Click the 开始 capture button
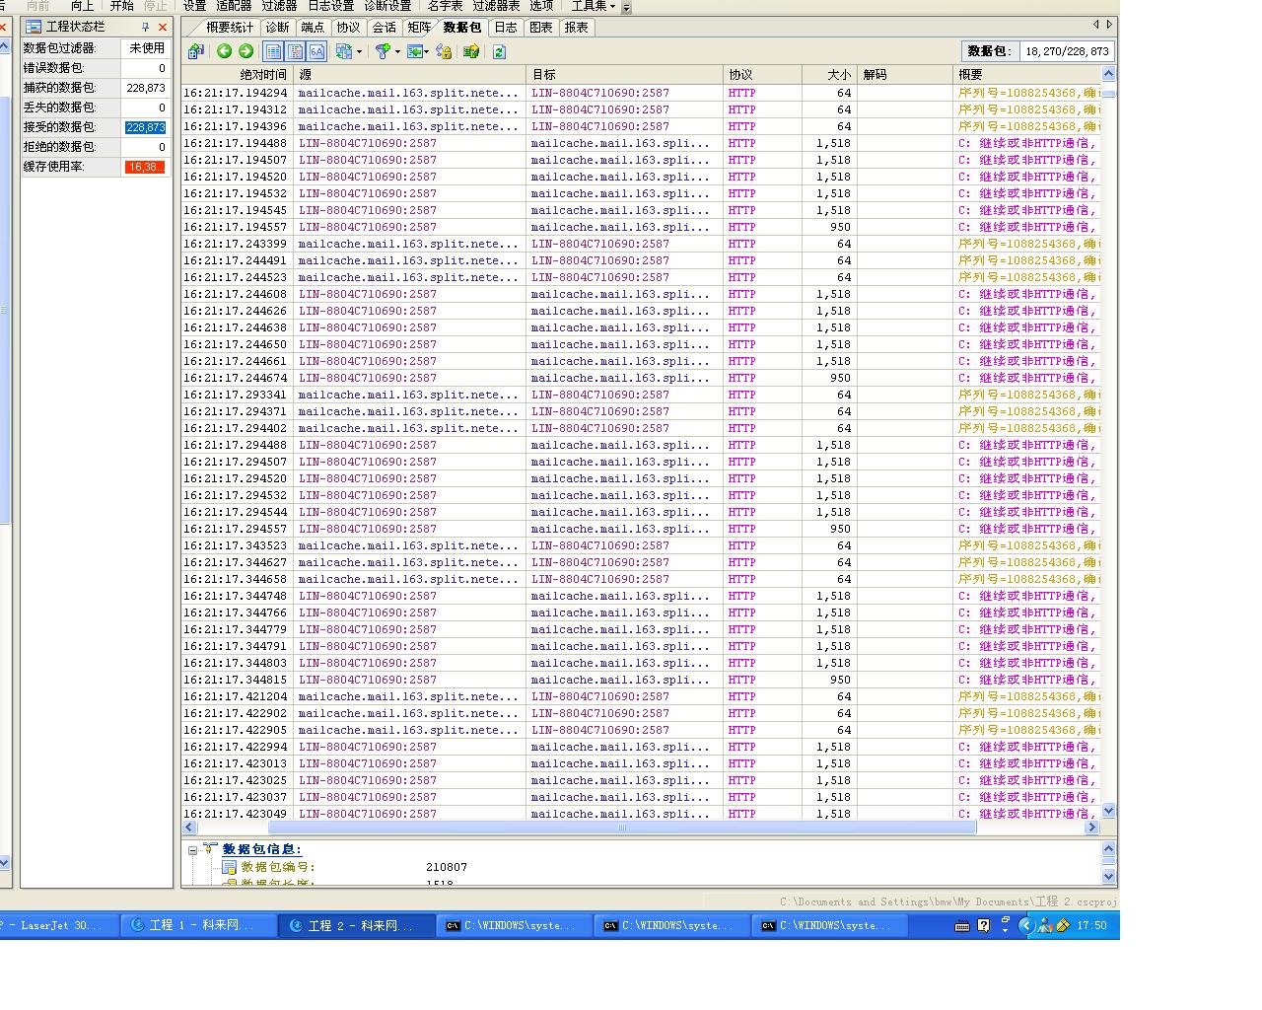Screen dimensions: 1262x1010 [x=122, y=6]
